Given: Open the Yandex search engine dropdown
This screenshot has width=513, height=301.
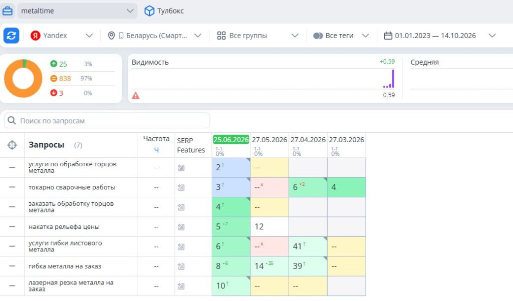Looking at the screenshot, I should 62,36.
